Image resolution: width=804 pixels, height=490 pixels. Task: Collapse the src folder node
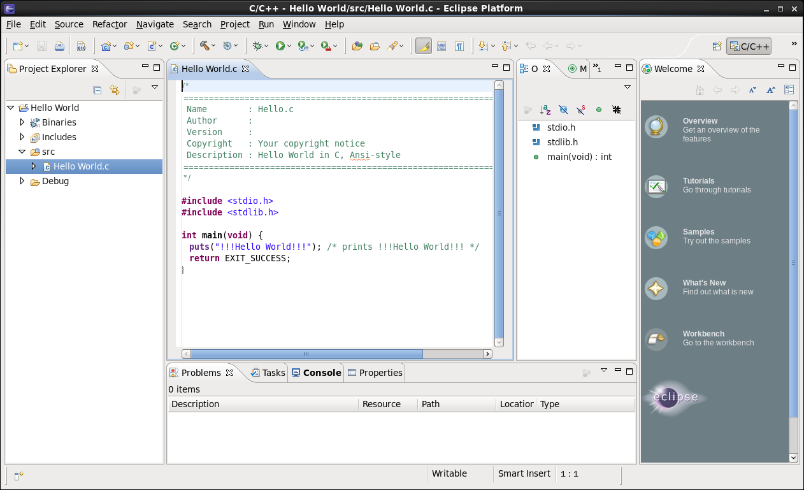[x=22, y=152]
